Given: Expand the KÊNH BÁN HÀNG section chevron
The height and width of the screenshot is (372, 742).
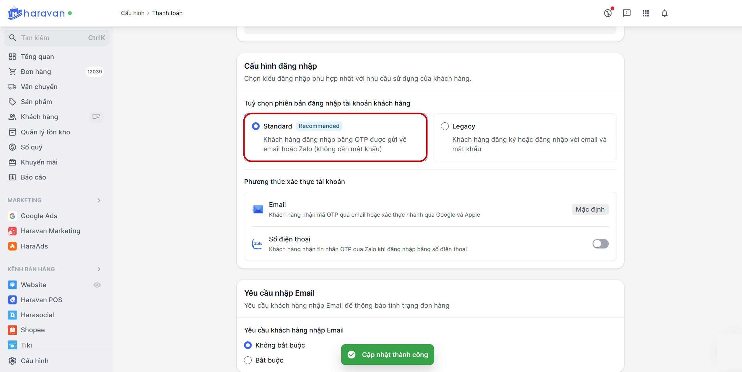Looking at the screenshot, I should point(99,269).
